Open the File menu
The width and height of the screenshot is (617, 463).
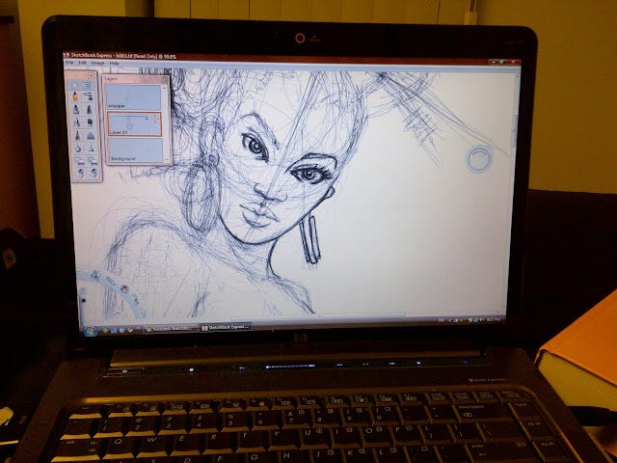click(x=69, y=63)
